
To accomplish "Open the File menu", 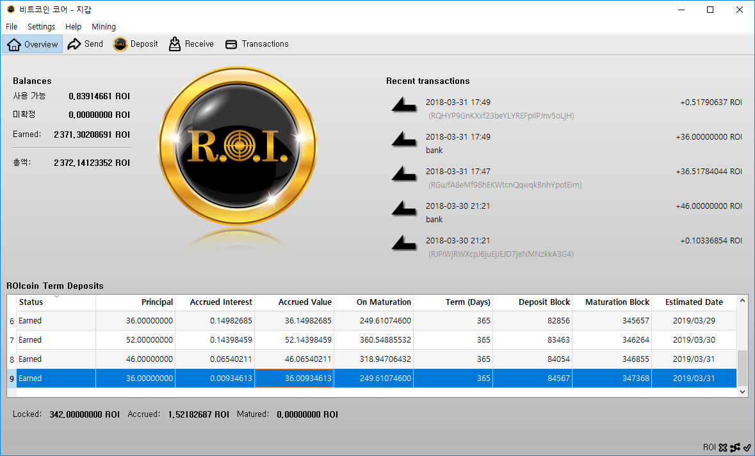I will click(11, 27).
